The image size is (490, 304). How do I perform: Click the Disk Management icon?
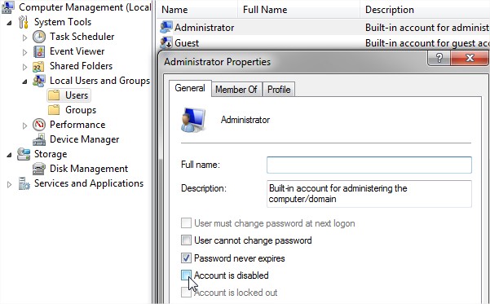(x=39, y=169)
